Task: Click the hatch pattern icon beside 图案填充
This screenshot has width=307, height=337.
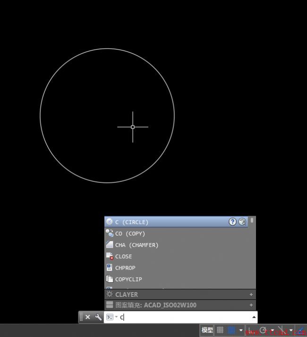Action: pyautogui.click(x=110, y=304)
